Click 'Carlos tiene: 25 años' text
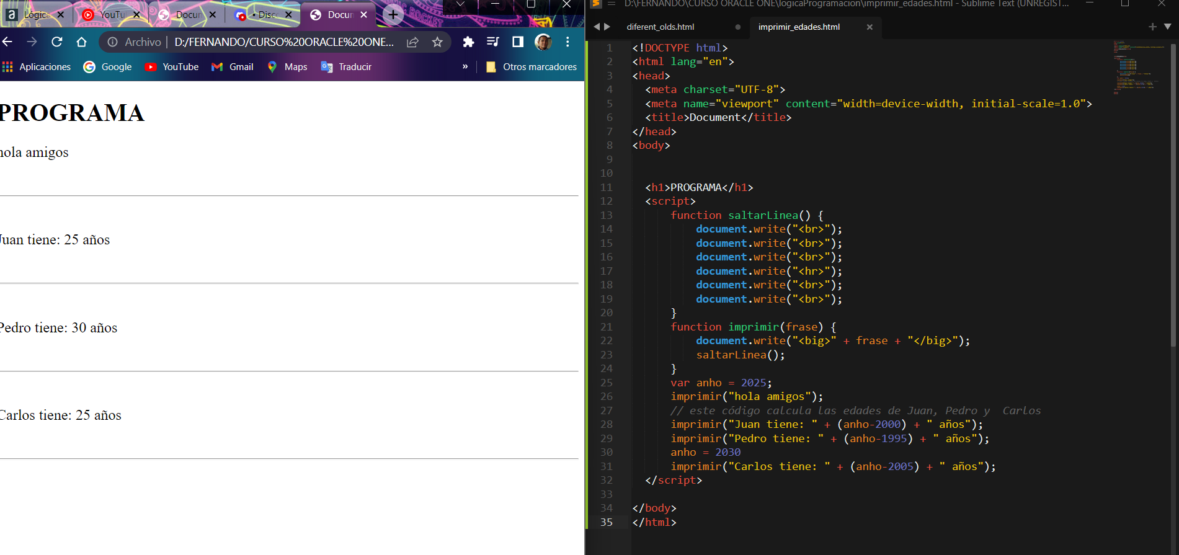 tap(60, 415)
